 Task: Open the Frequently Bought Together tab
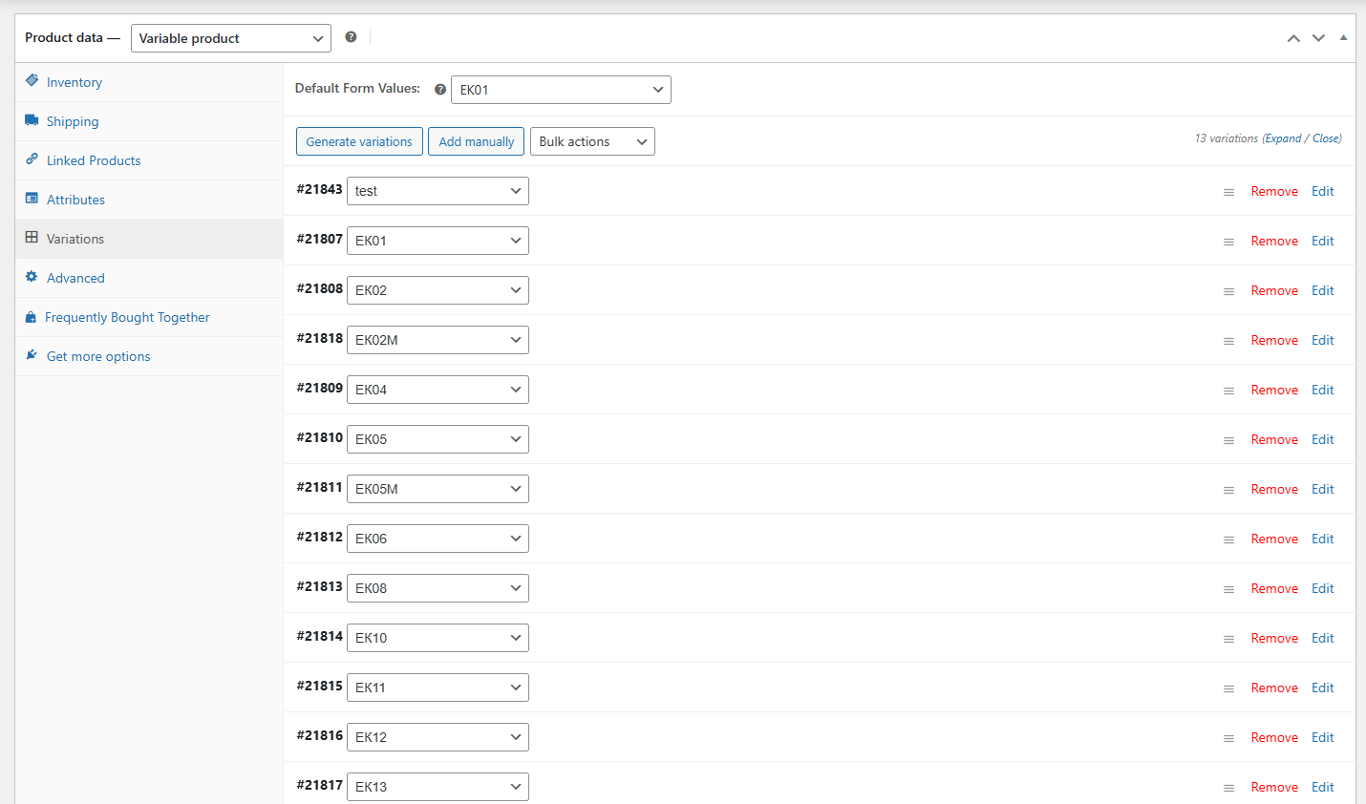point(127,317)
